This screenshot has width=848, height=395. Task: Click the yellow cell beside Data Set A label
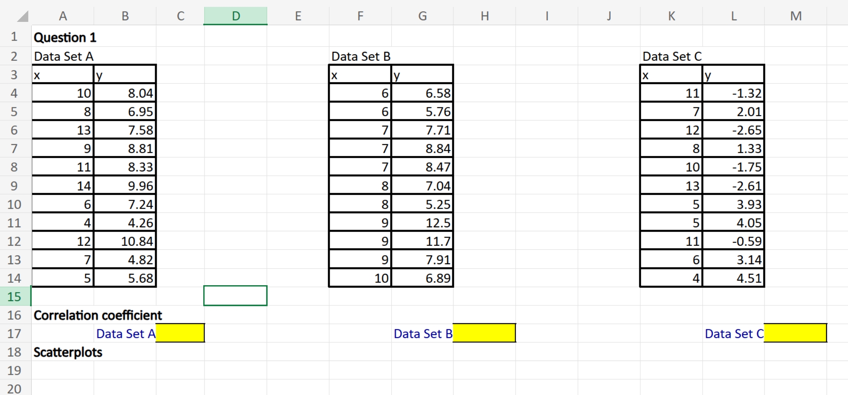[x=180, y=333]
